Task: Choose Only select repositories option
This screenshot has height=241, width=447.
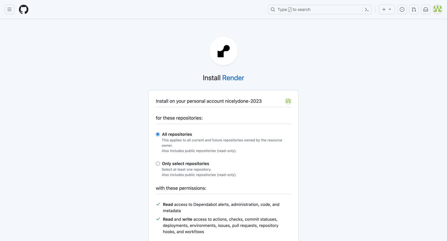Action: [158, 164]
